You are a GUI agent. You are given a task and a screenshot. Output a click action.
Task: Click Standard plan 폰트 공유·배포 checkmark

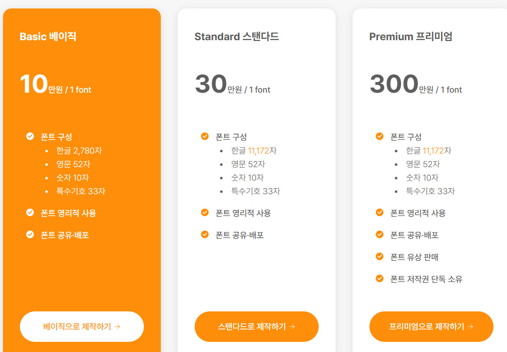[x=205, y=234]
